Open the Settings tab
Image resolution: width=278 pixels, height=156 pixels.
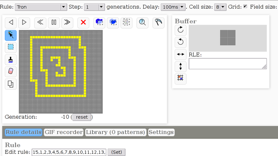pos(161,132)
